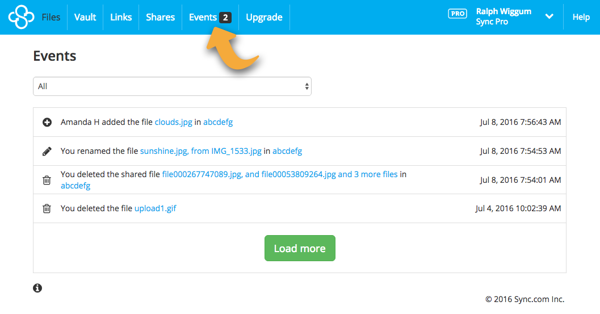The image size is (600, 314).
Task: Click trash icon beside upload1.gif event
Action: pyautogui.click(x=47, y=209)
